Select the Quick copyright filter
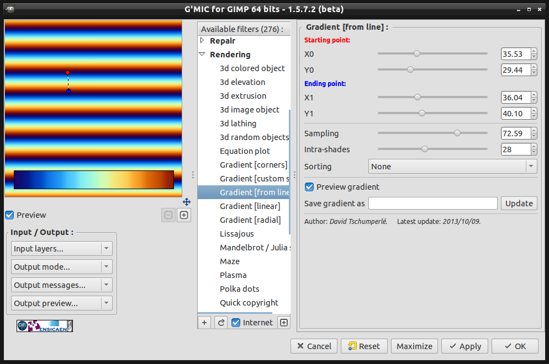This screenshot has width=549, height=364. (x=249, y=303)
